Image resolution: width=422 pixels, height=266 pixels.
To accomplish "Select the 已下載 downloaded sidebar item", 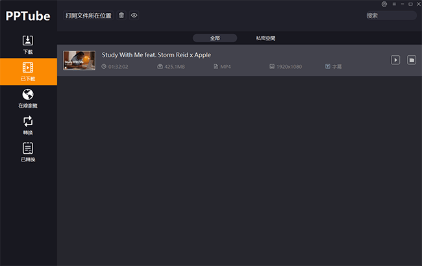I will [x=28, y=71].
